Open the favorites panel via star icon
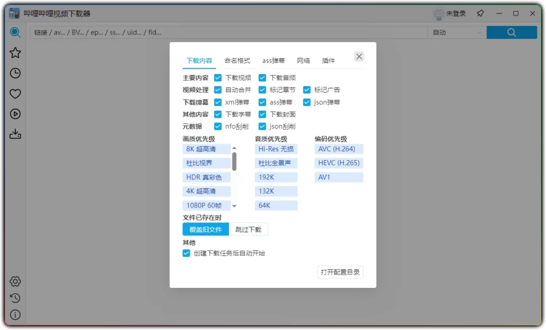Viewport: 546px width, 330px height. [x=15, y=53]
